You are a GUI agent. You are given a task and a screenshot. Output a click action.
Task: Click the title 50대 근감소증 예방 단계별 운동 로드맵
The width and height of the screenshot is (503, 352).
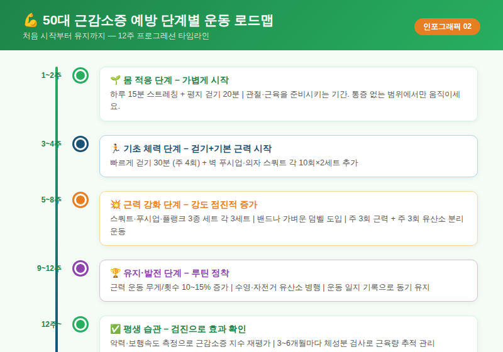coord(158,20)
